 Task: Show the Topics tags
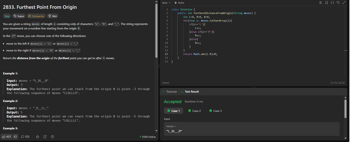(20, 16)
